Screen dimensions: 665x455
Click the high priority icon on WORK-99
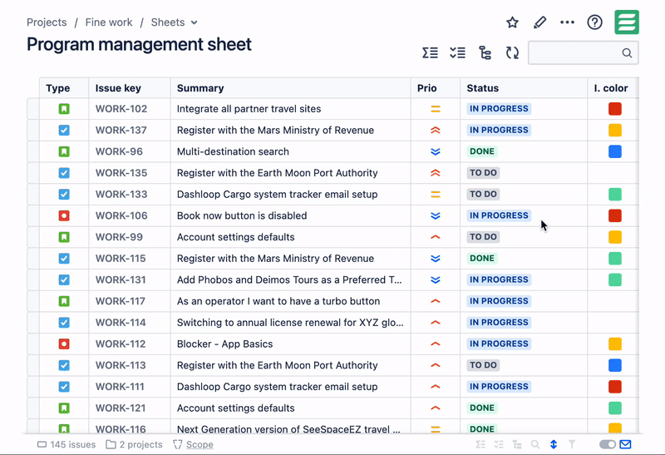click(435, 237)
